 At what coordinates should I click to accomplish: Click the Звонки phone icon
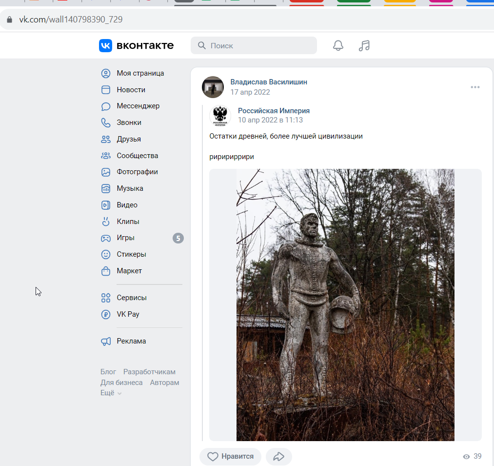tap(106, 122)
